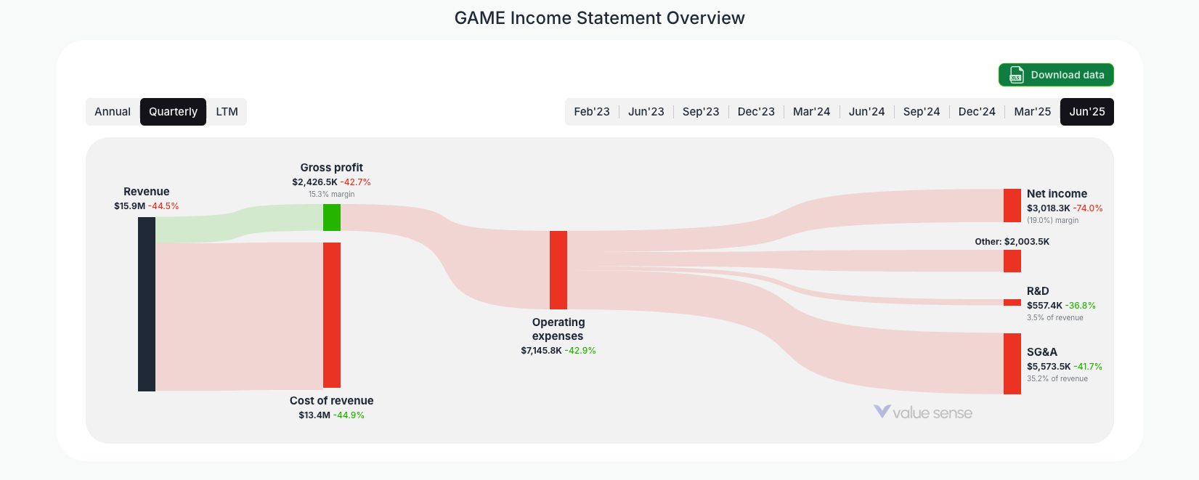This screenshot has width=1199, height=480.
Task: Toggle the LTM period option
Action: click(x=227, y=111)
